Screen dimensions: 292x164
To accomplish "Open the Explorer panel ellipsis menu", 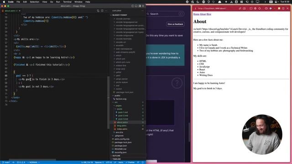I will coord(143,11).
